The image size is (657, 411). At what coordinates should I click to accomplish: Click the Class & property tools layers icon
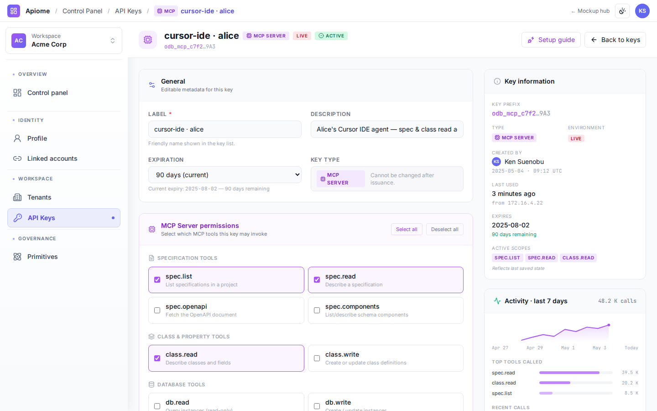click(151, 337)
